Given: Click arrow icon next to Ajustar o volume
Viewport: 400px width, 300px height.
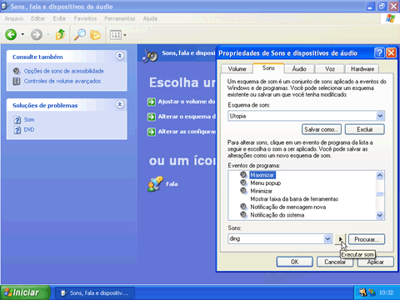Looking at the screenshot, I should click(x=152, y=102).
